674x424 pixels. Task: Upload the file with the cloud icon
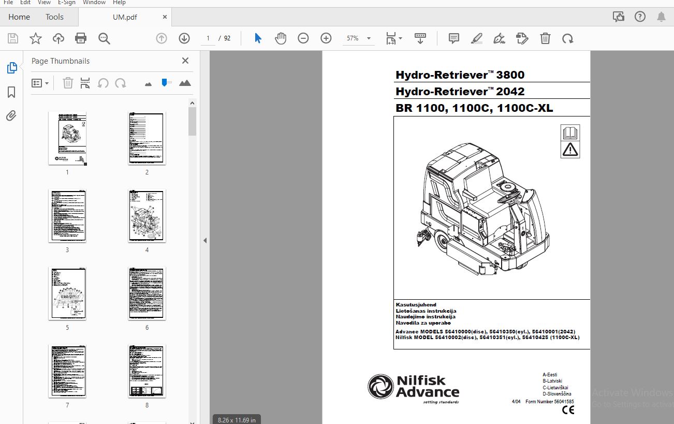(58, 38)
